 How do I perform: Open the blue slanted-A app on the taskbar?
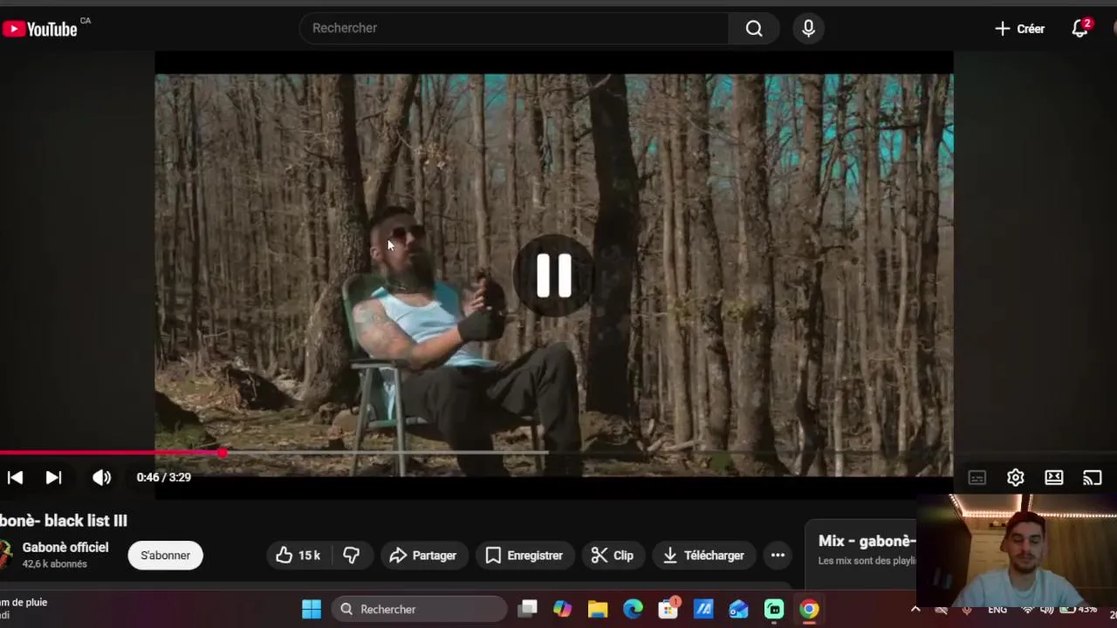[703, 609]
